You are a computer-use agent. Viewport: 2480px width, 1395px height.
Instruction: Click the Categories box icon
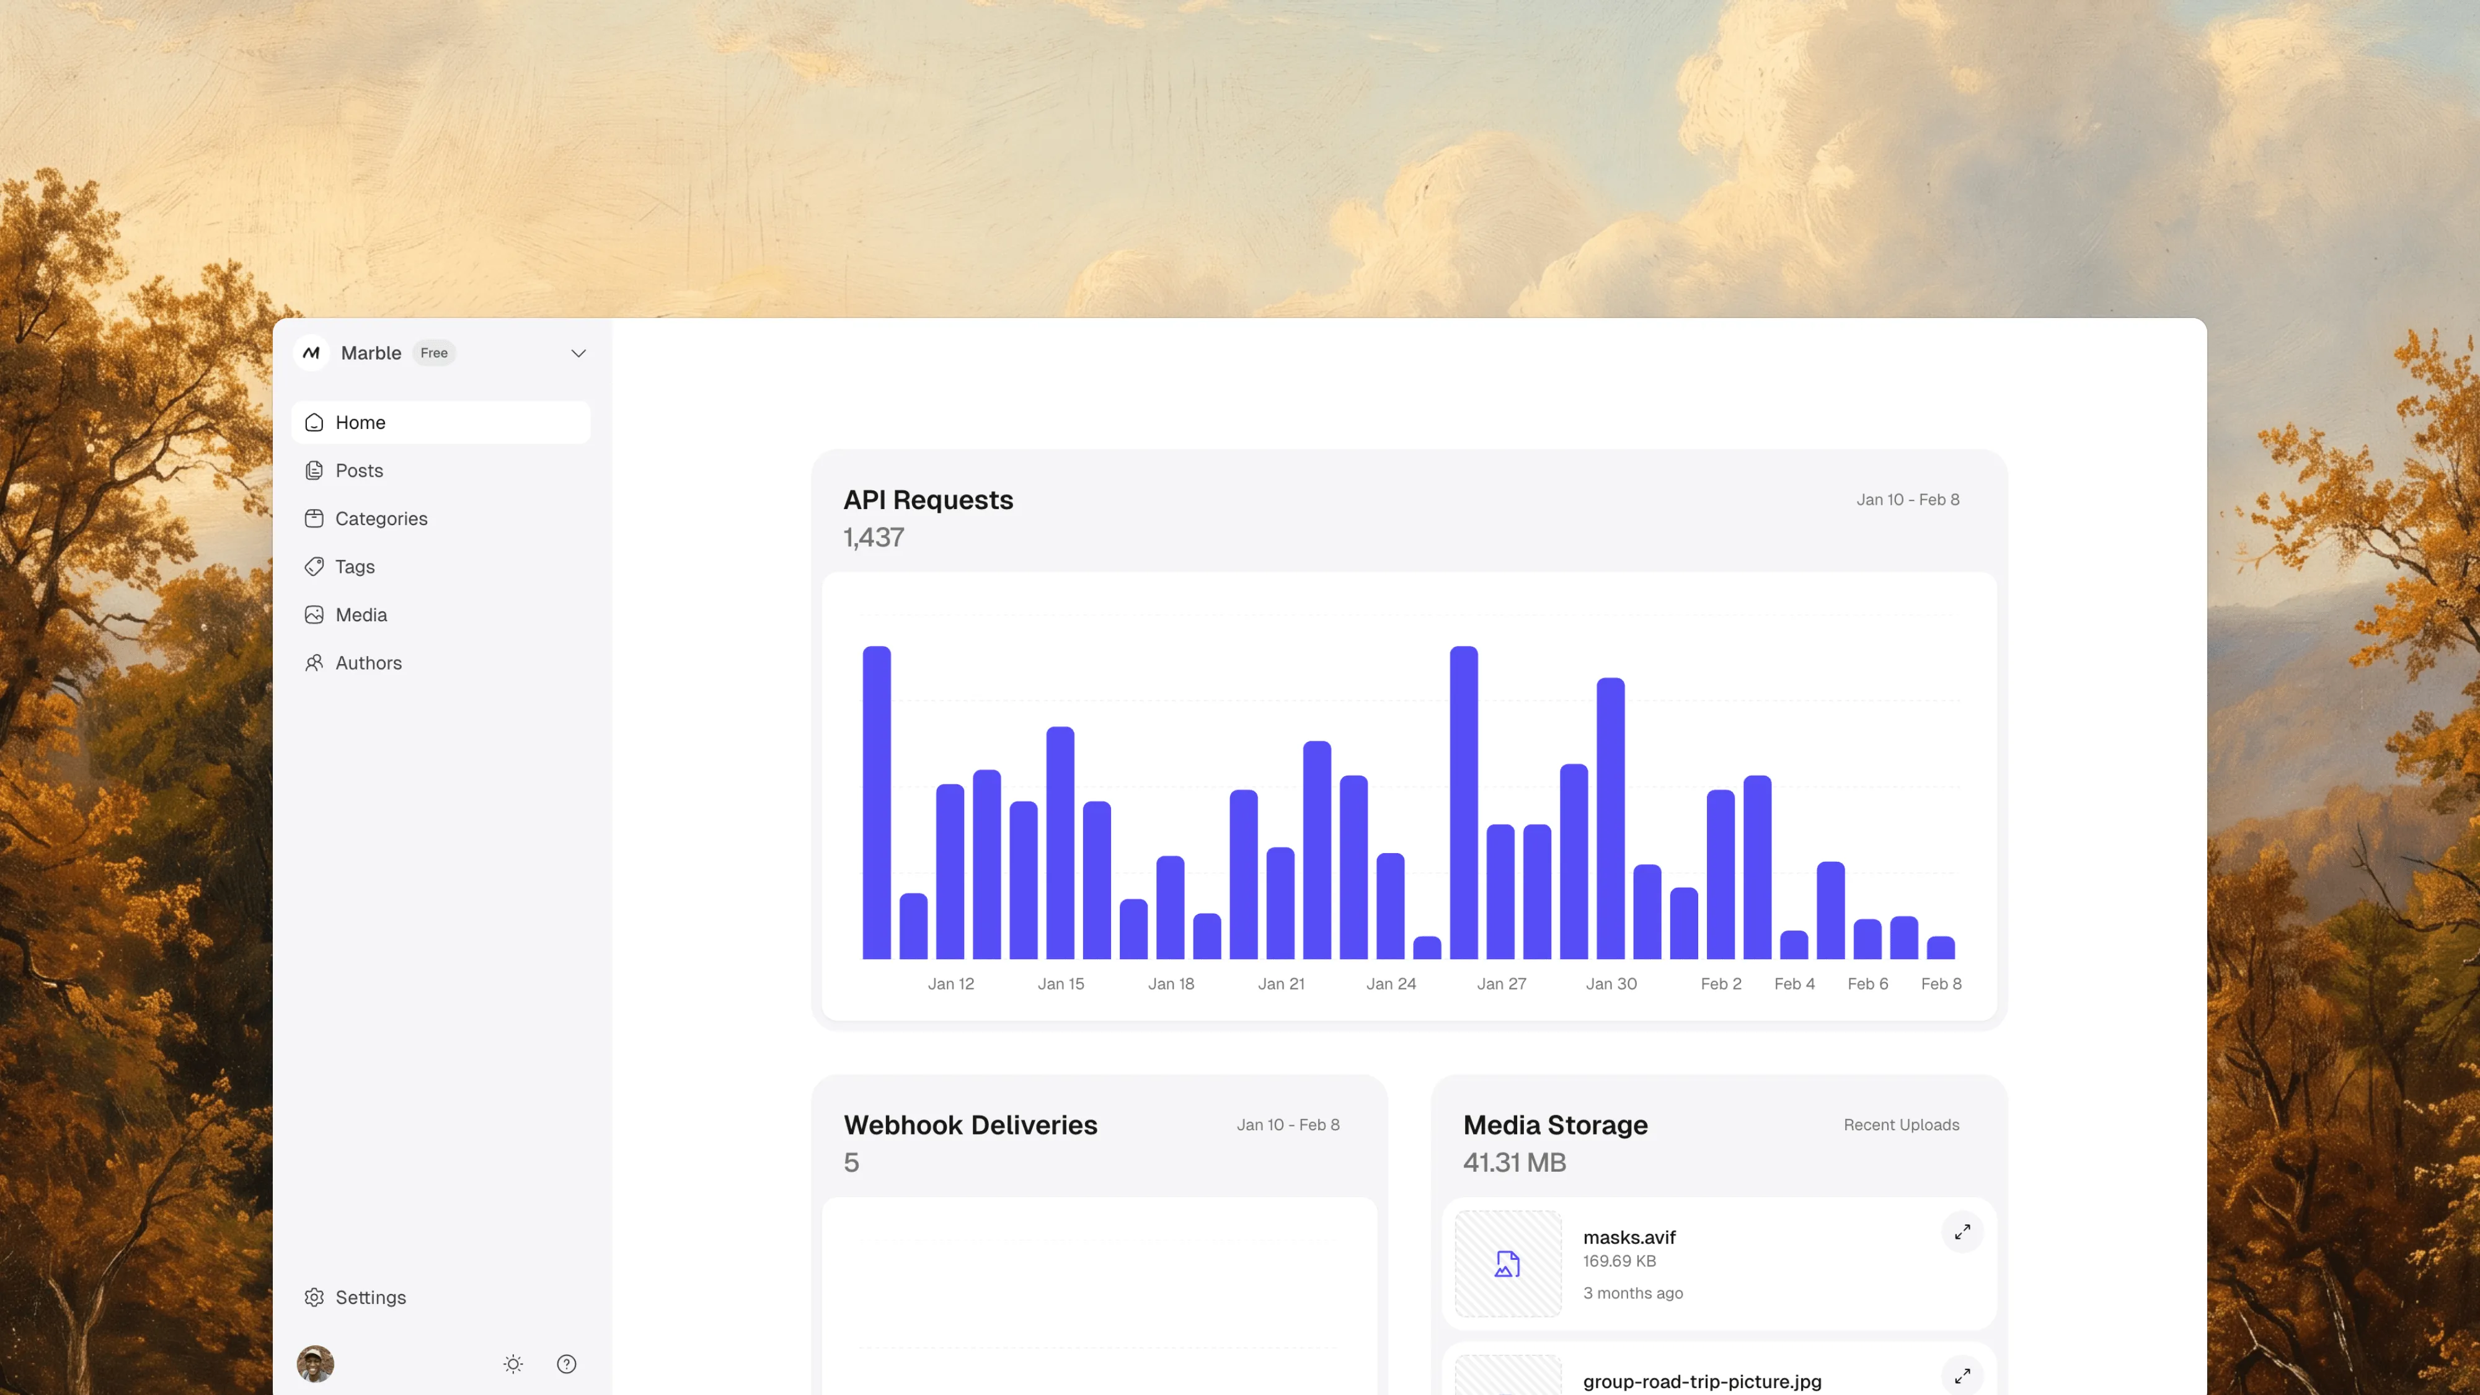point(314,519)
